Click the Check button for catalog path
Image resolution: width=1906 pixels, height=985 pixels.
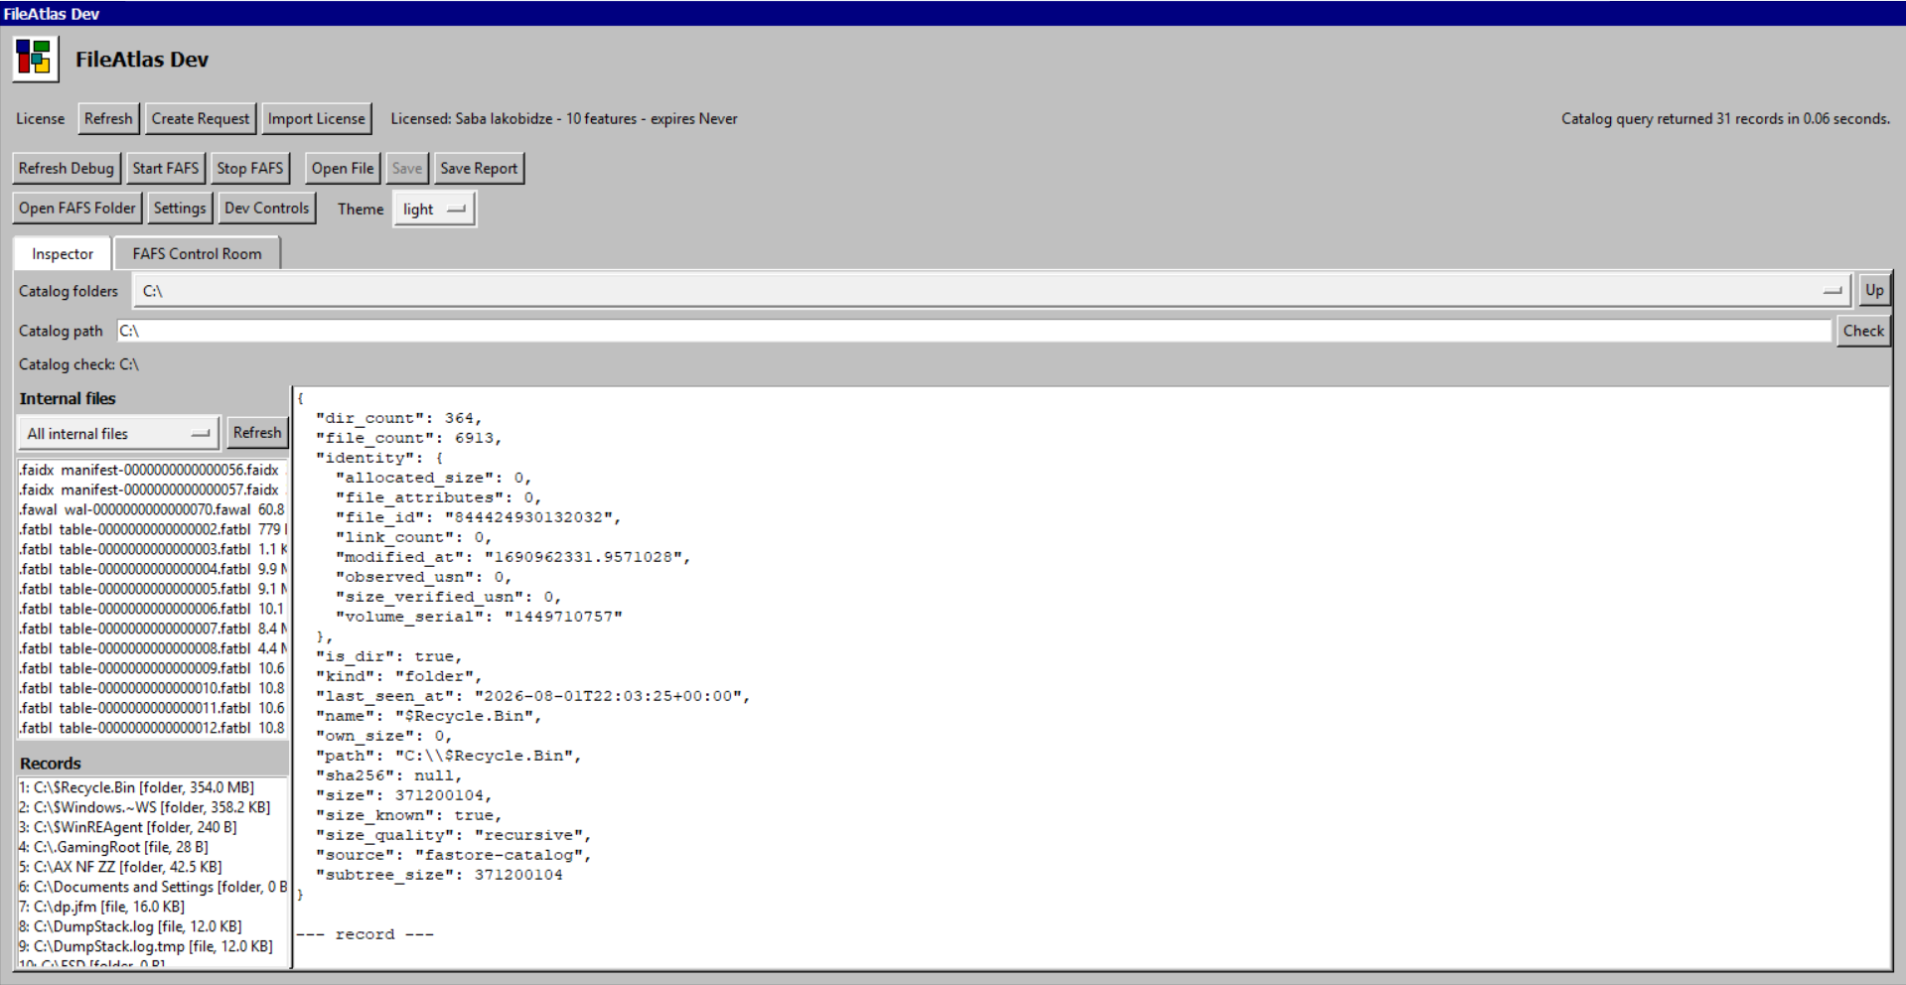pyautogui.click(x=1863, y=331)
